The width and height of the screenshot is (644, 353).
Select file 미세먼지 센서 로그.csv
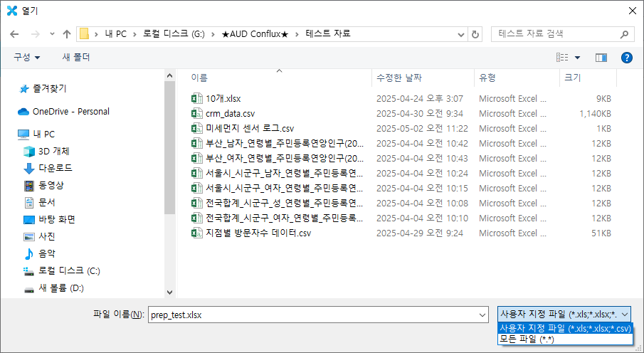[250, 129]
